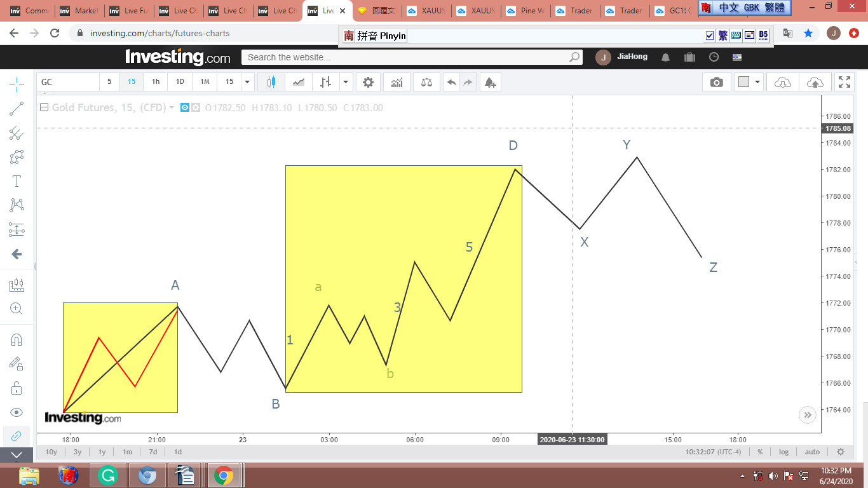The image size is (868, 488).
Task: Toggle auto scale on price axis
Action: tap(812, 452)
